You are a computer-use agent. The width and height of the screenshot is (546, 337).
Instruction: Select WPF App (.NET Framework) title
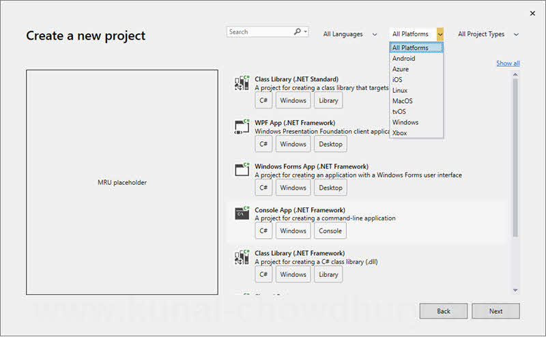point(295,123)
